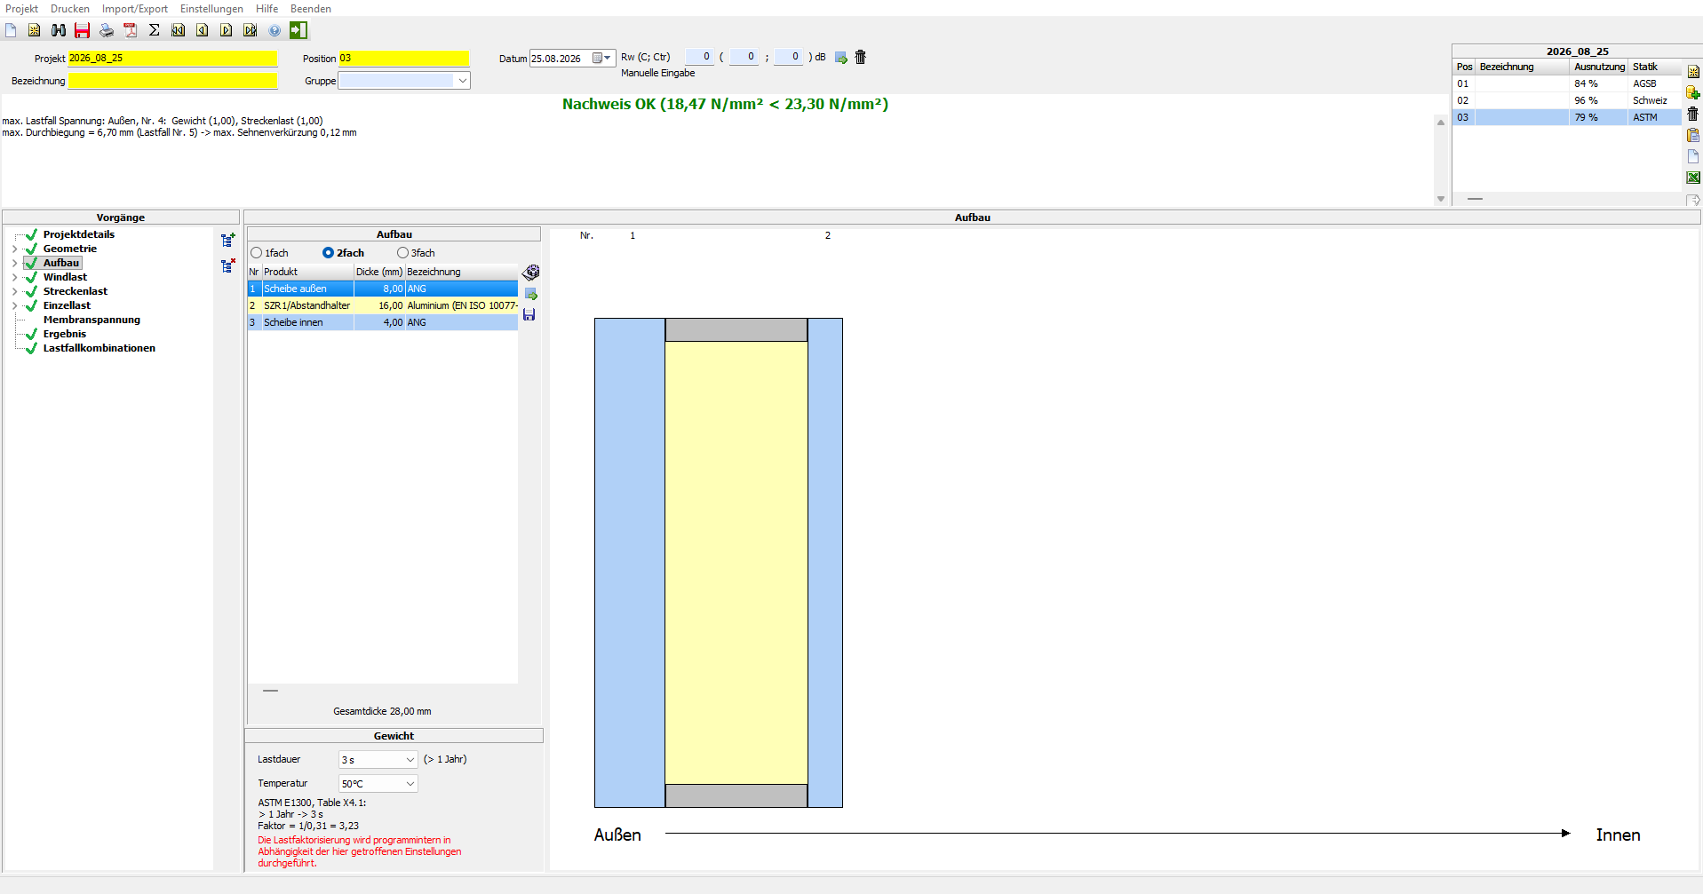Expand the Geometrie tree node

14,249
